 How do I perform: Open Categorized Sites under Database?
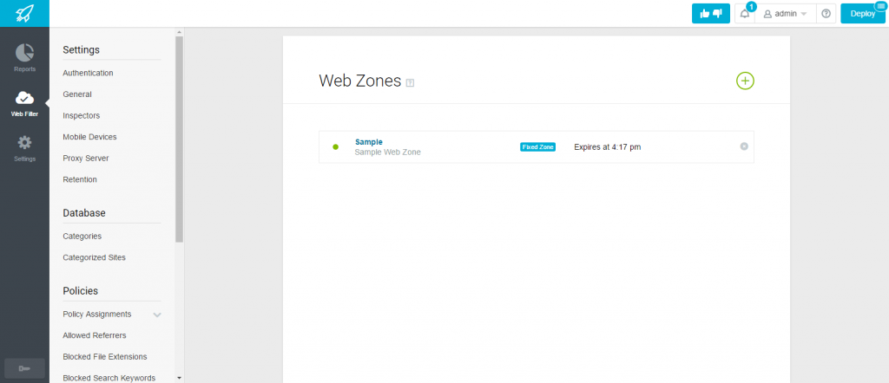point(94,257)
